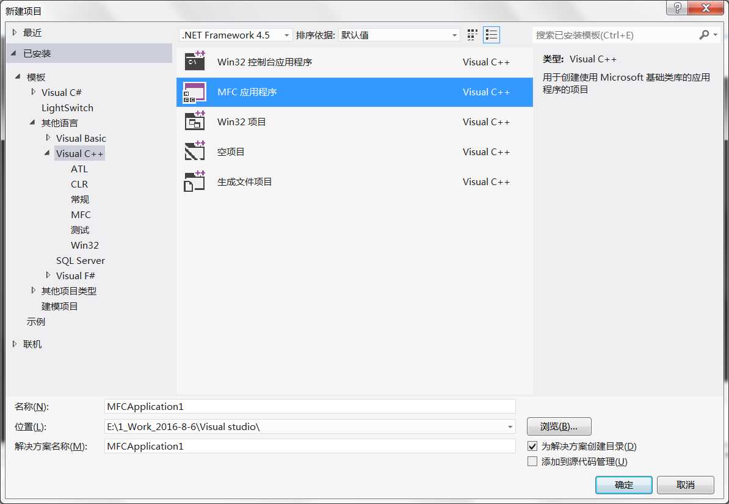Click the Visual Basic tree label
The width and height of the screenshot is (729, 504).
coord(81,138)
